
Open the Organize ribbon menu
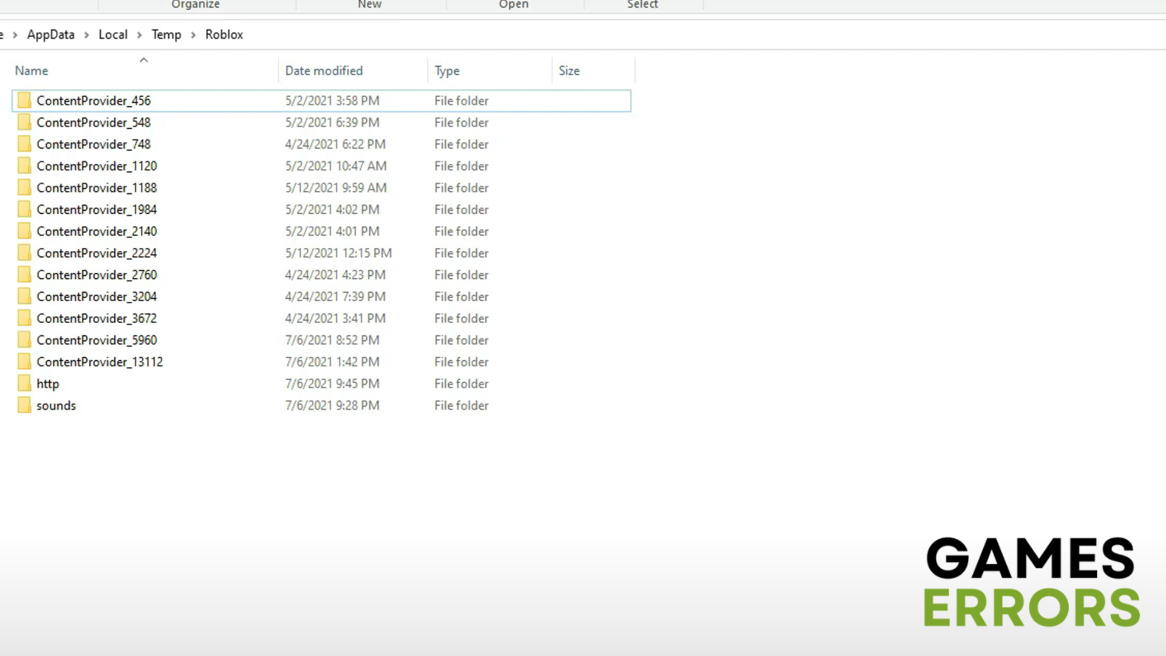click(195, 4)
